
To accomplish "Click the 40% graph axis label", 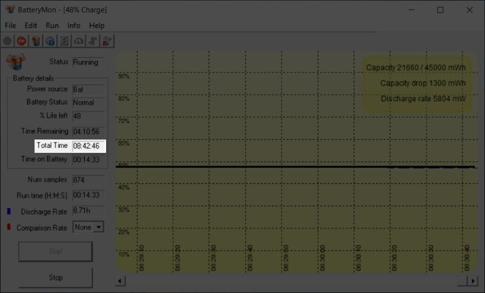I will [124, 187].
